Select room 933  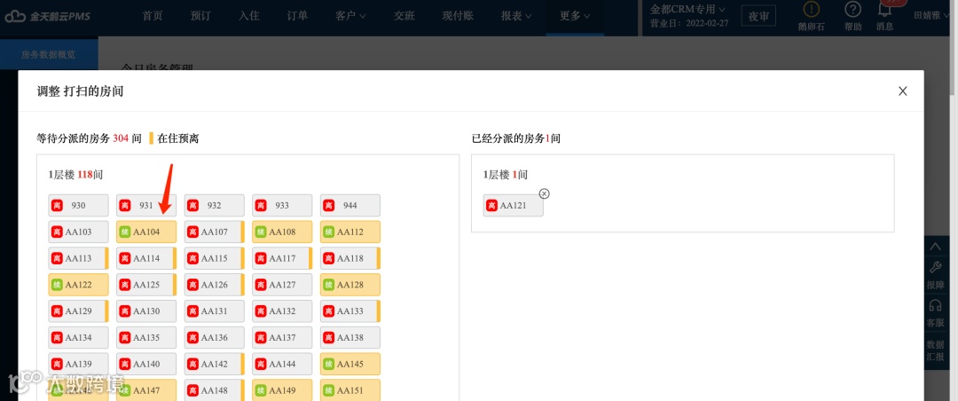click(x=282, y=206)
